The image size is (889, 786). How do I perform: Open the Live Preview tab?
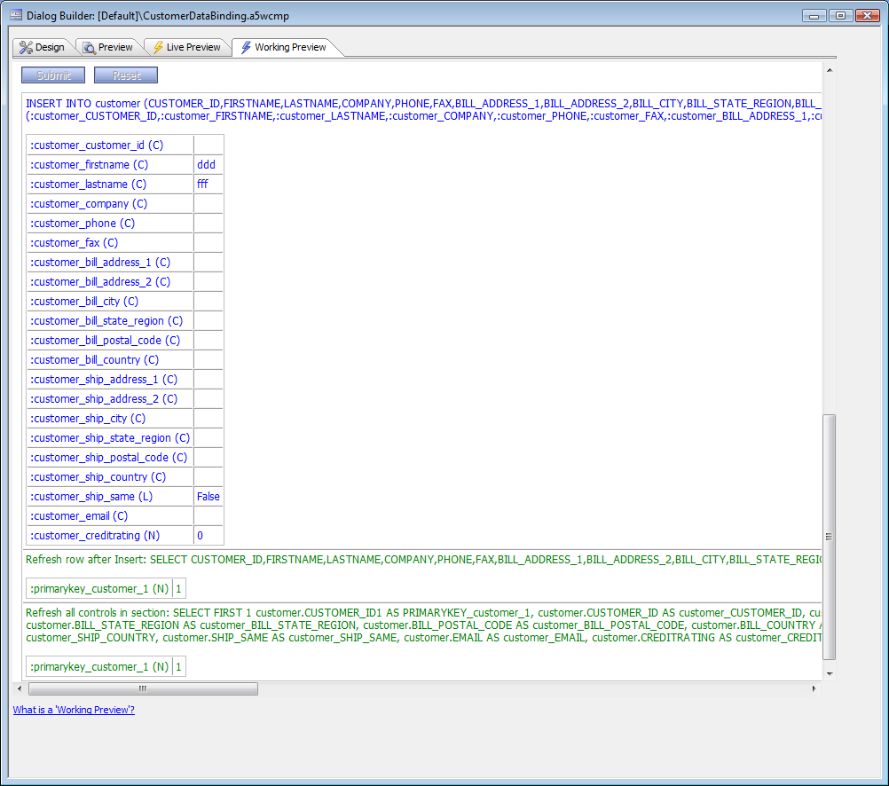point(187,47)
